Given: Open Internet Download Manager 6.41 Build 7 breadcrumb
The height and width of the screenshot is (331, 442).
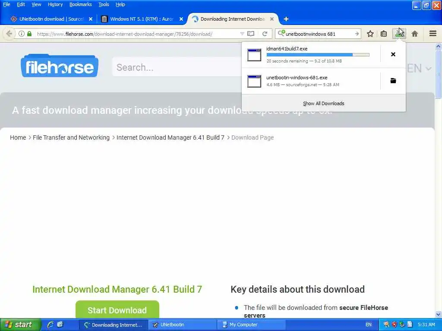Looking at the screenshot, I should point(170,137).
